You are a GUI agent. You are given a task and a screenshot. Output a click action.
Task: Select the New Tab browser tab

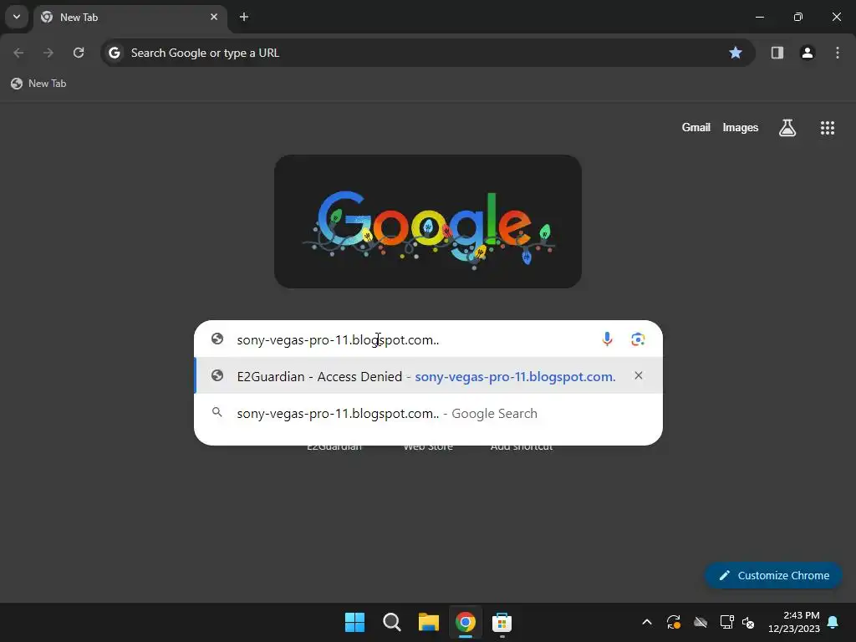(130, 17)
